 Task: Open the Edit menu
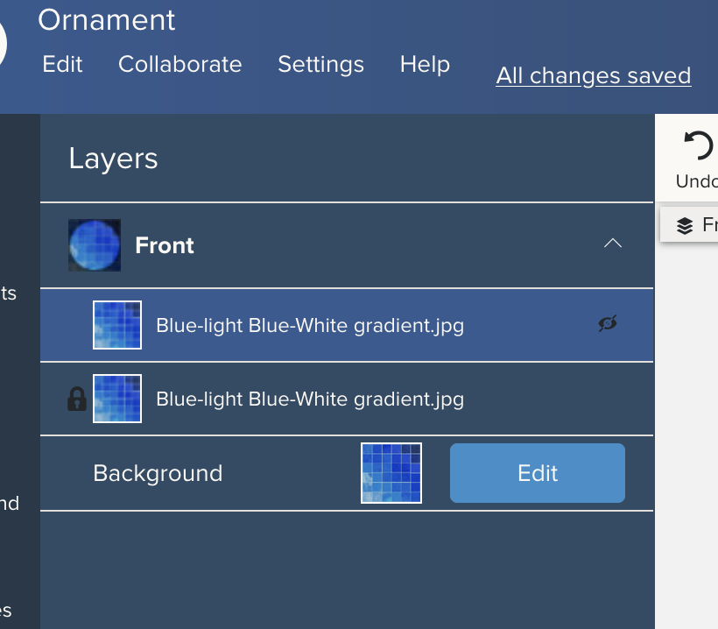62,64
